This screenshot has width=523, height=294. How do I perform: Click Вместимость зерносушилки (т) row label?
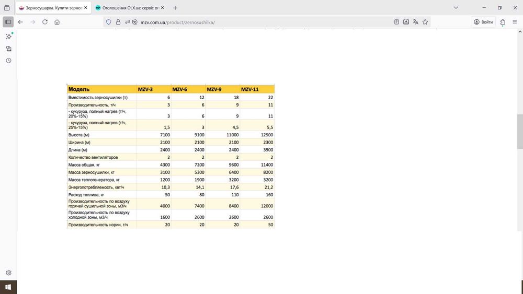pyautogui.click(x=98, y=98)
